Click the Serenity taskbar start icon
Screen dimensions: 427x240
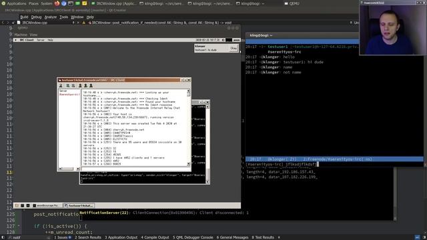click(17, 205)
